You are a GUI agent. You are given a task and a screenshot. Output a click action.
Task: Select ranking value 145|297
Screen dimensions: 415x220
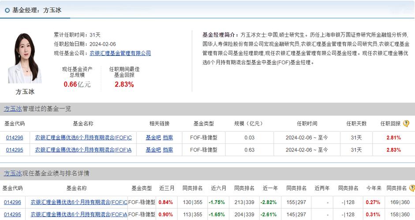tap(296, 214)
